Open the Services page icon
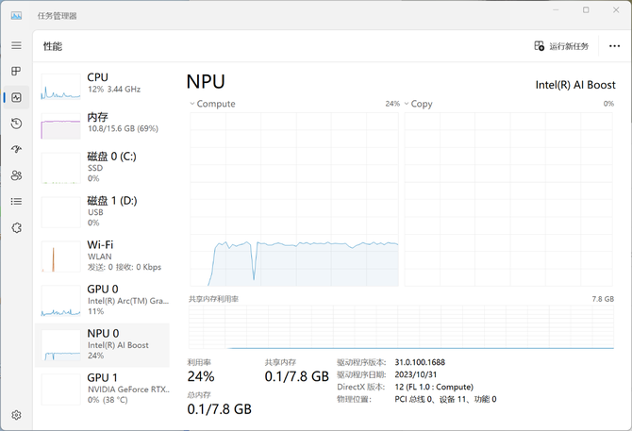 16,227
